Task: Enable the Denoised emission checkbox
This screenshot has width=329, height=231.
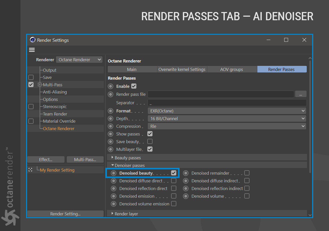Action: [174, 196]
